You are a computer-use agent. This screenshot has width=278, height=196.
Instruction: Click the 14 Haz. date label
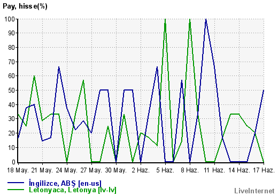click(239, 170)
